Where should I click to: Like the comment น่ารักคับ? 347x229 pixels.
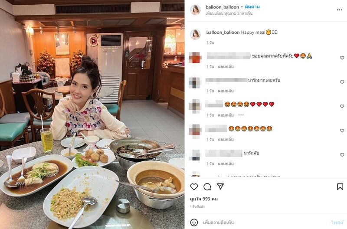[342, 155]
